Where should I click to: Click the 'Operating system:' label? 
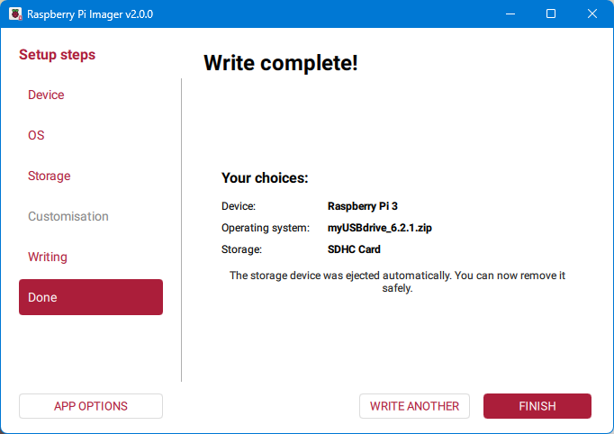point(266,228)
